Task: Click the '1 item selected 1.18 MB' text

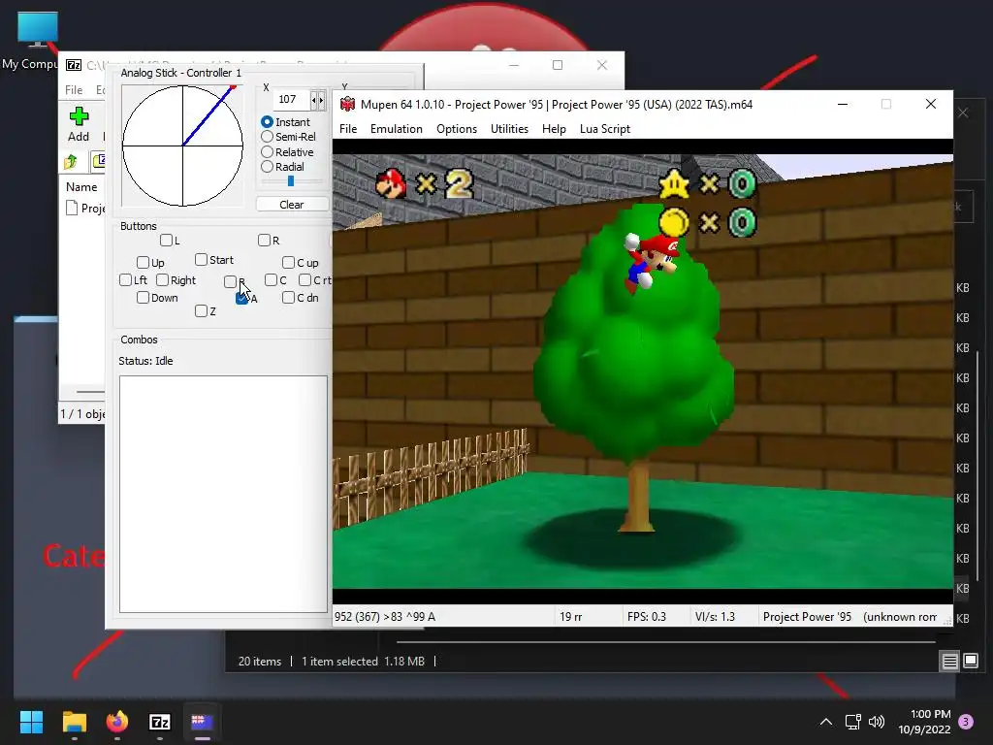Action: [x=363, y=662]
